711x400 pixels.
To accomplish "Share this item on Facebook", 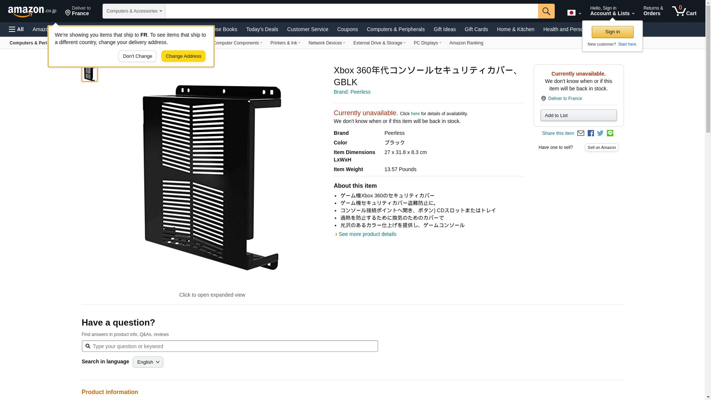I will (591, 133).
